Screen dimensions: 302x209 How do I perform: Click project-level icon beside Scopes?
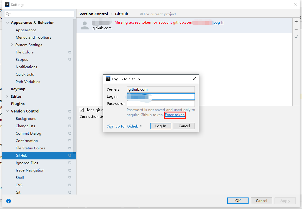tap(70, 60)
